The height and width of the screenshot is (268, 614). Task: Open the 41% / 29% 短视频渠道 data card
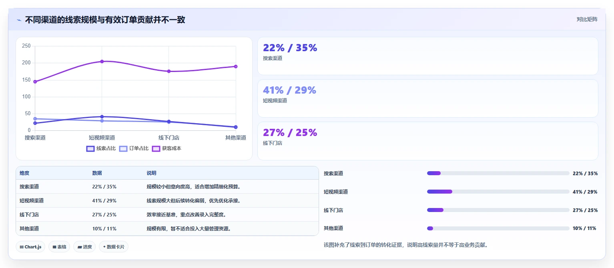427,98
